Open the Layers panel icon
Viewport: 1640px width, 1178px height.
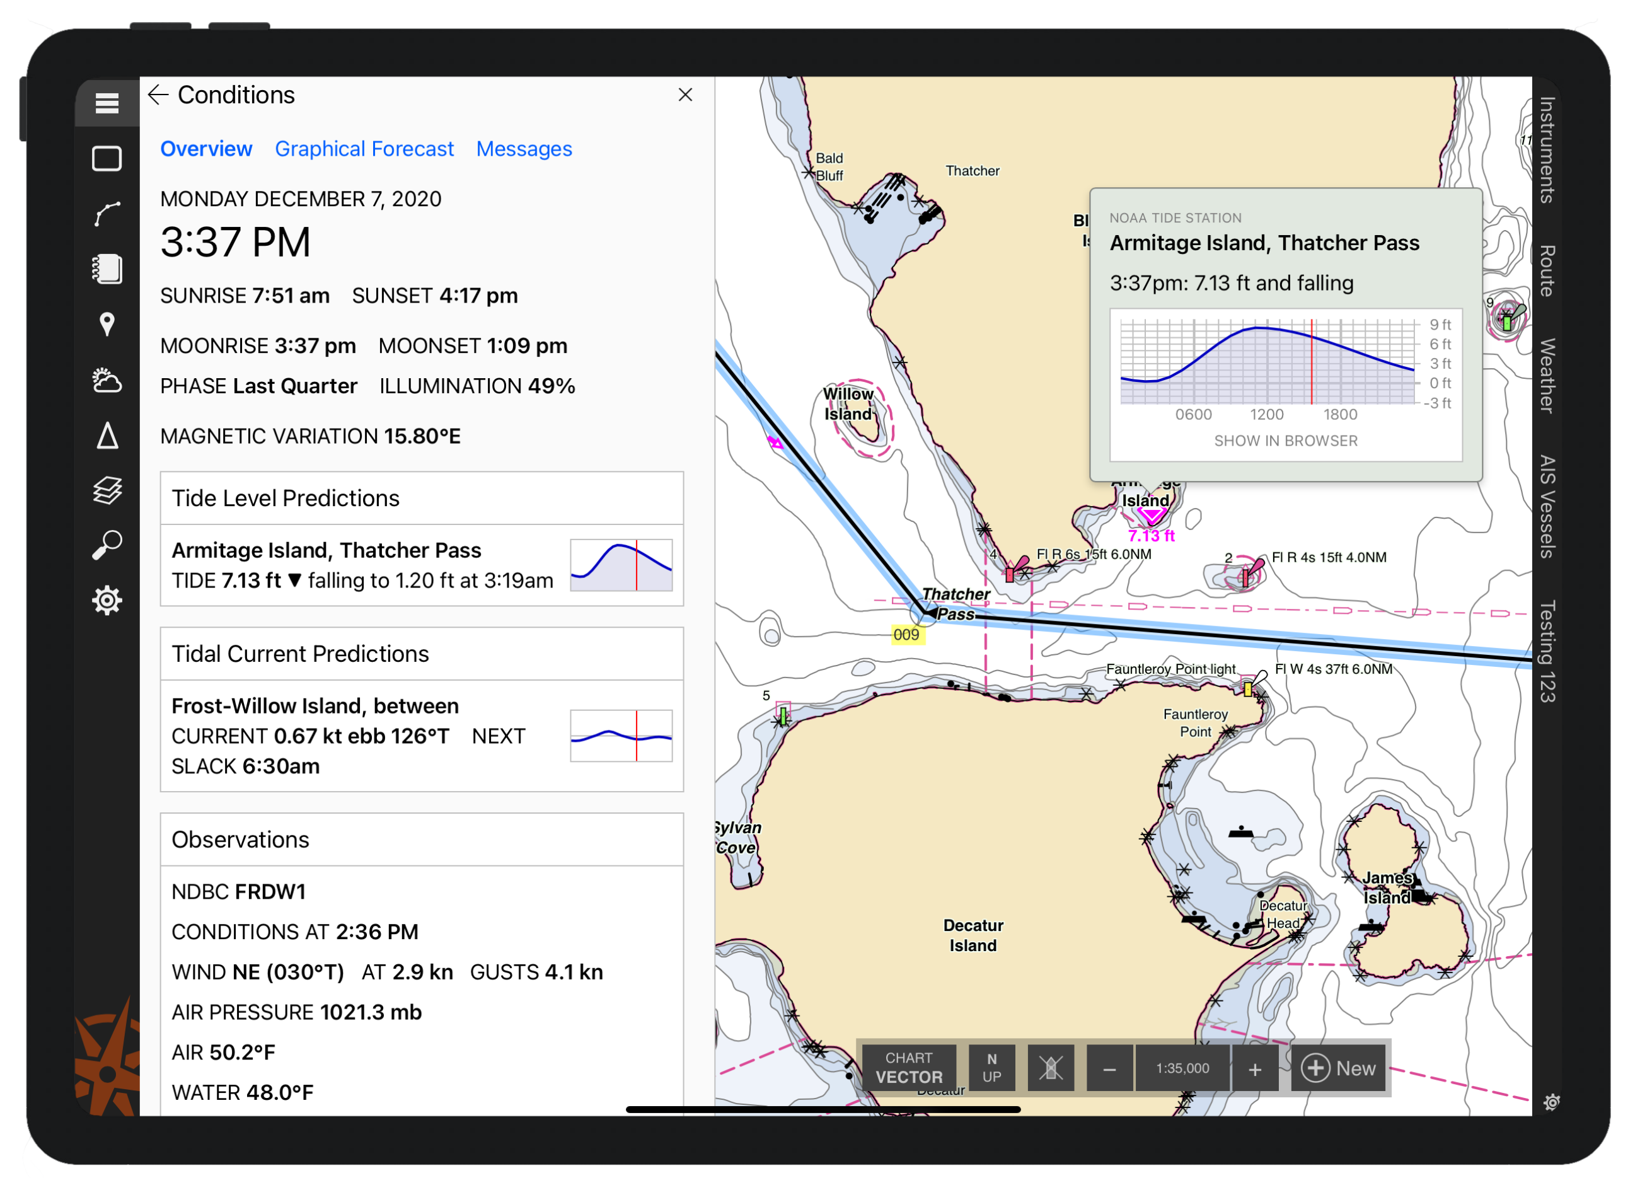coord(108,487)
